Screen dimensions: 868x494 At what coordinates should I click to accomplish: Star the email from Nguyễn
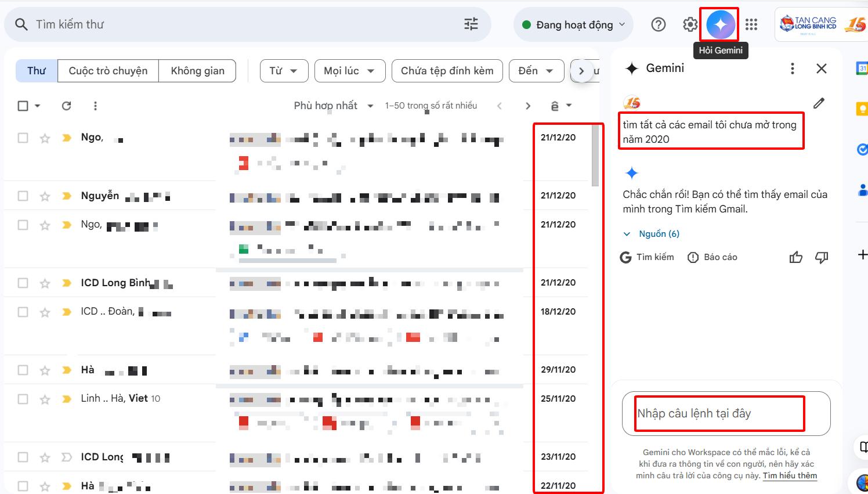[x=45, y=196]
